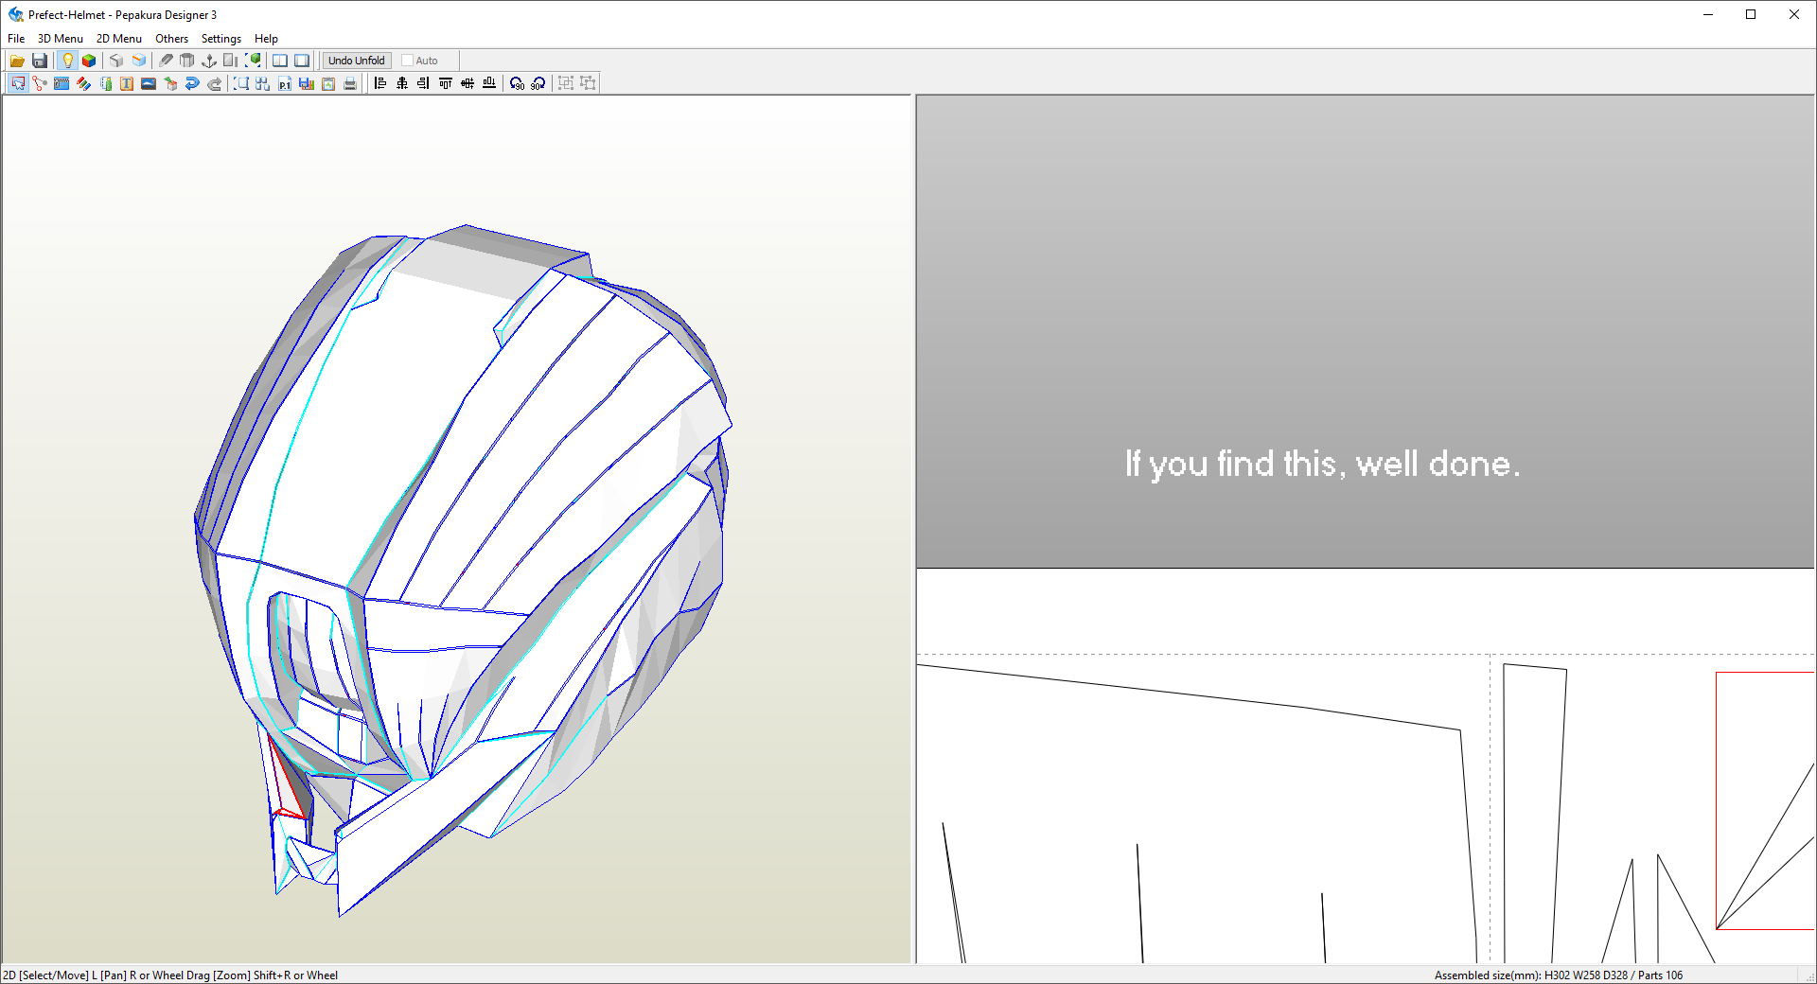This screenshot has width=1817, height=984.
Task: Click the green figure with notebook icon
Action: tap(105, 83)
